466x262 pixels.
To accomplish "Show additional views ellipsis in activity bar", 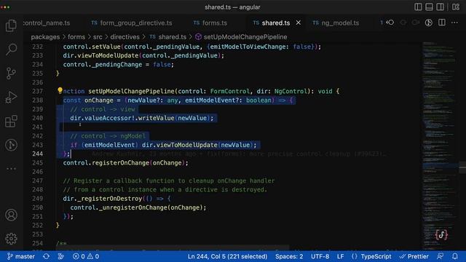I will 11,169.
